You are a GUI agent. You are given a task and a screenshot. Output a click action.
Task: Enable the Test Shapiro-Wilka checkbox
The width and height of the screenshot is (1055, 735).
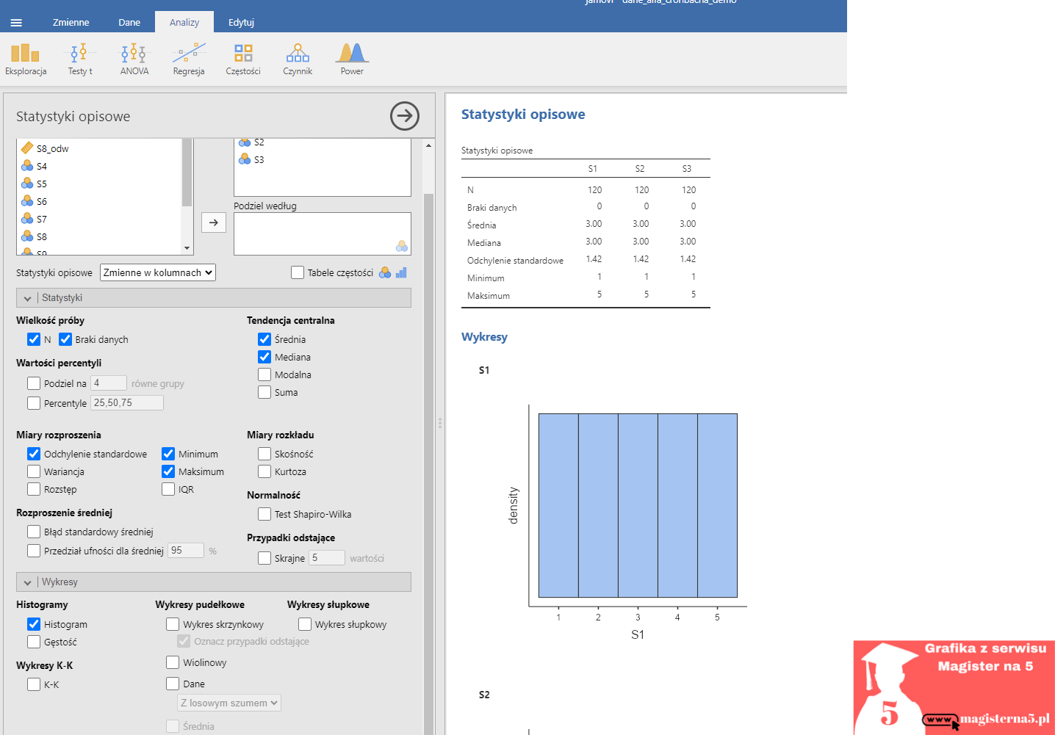[x=264, y=514]
